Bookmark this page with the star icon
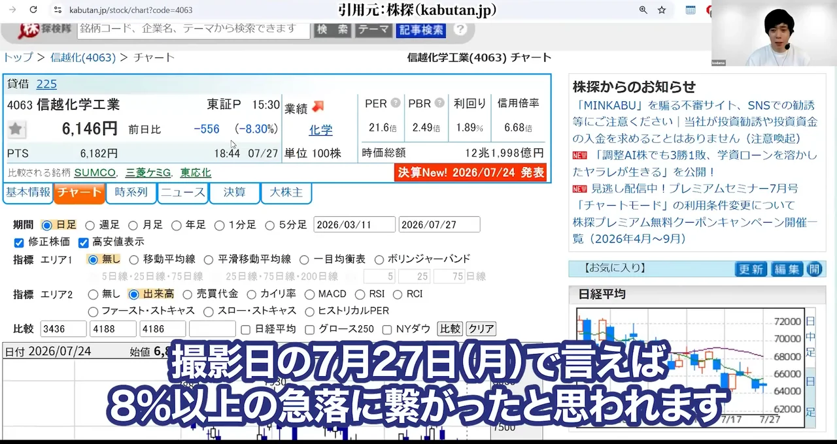837x444 pixels. point(662,10)
